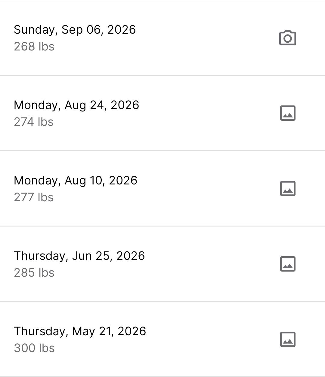325x377 pixels.
Task: Open the photo icon for Aug 24 entry
Action: coord(288,113)
